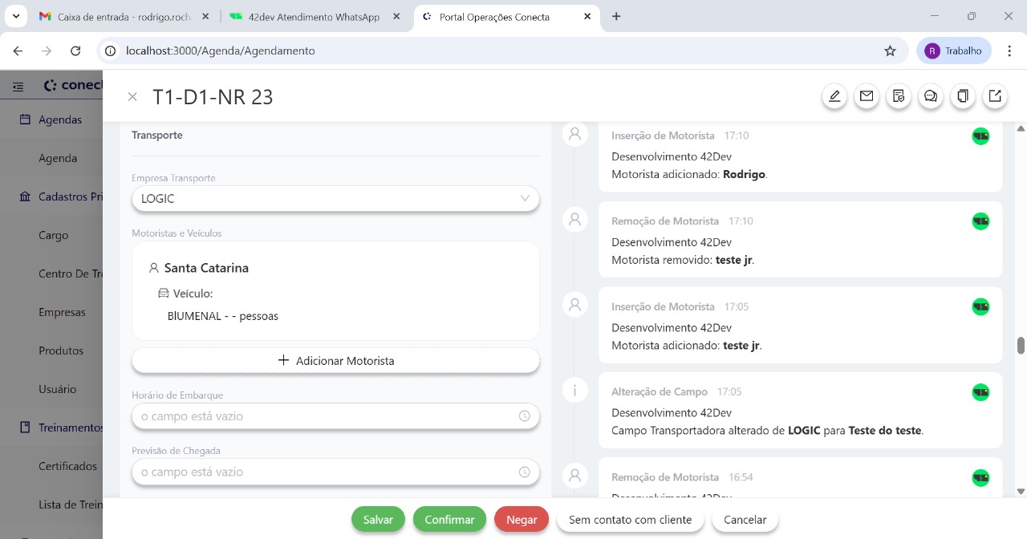Click the copy/duplicate pages icon

(x=963, y=96)
